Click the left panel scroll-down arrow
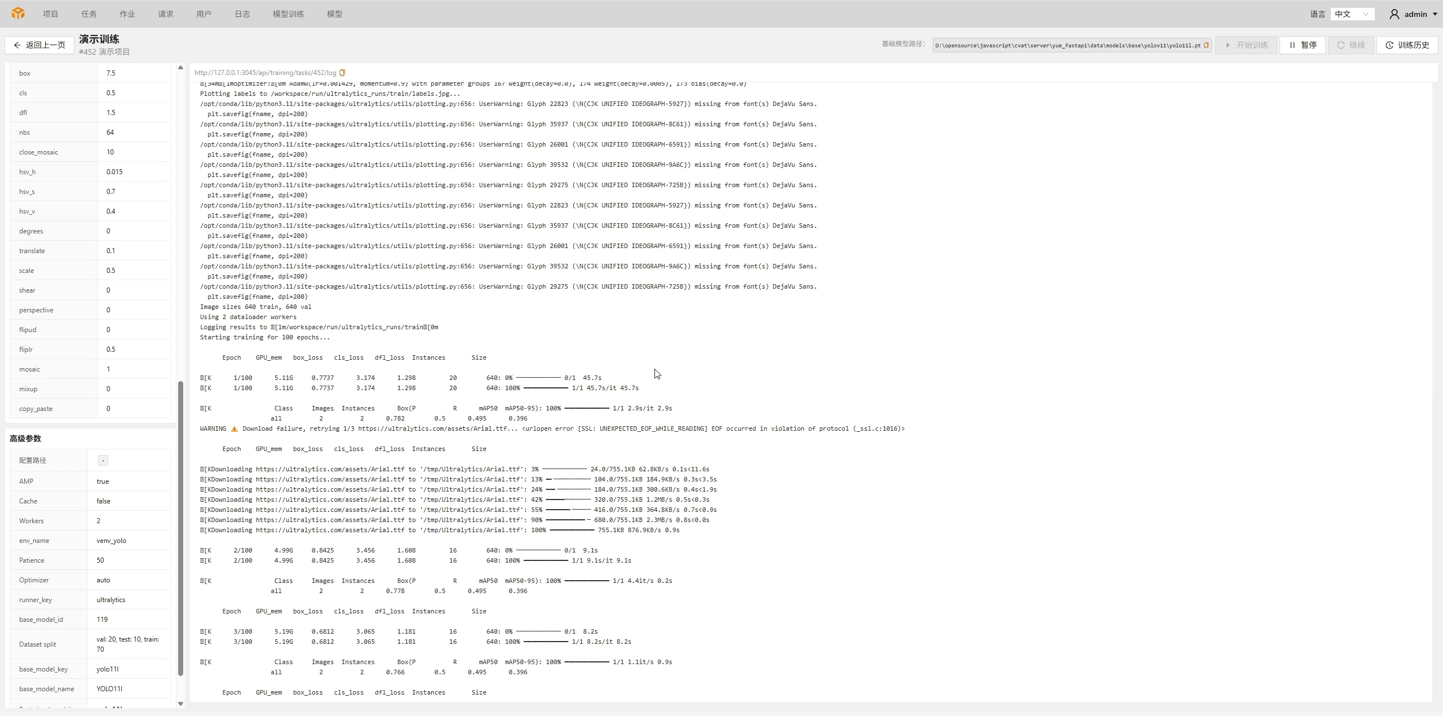Image resolution: width=1443 pixels, height=716 pixels. (x=180, y=704)
